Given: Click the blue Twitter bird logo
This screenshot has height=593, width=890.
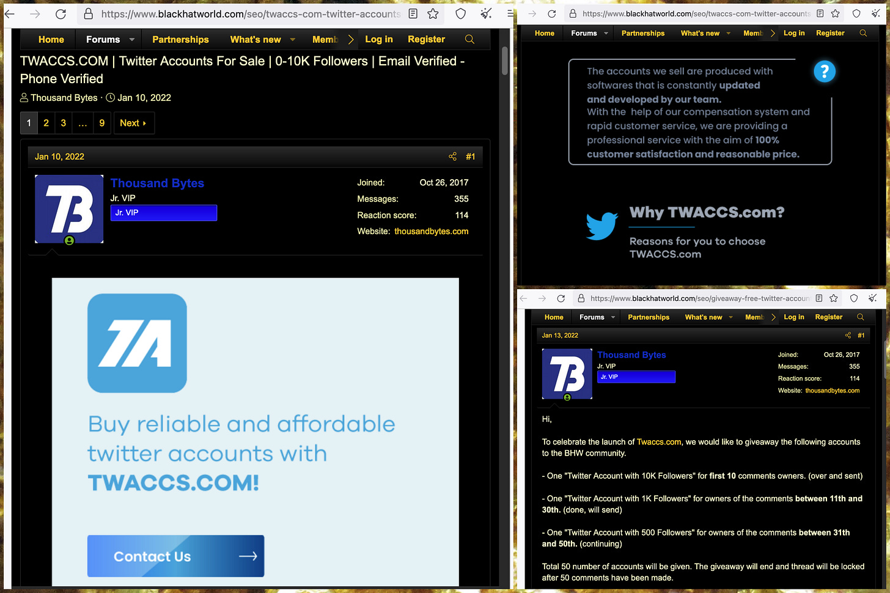Looking at the screenshot, I should click(x=602, y=226).
